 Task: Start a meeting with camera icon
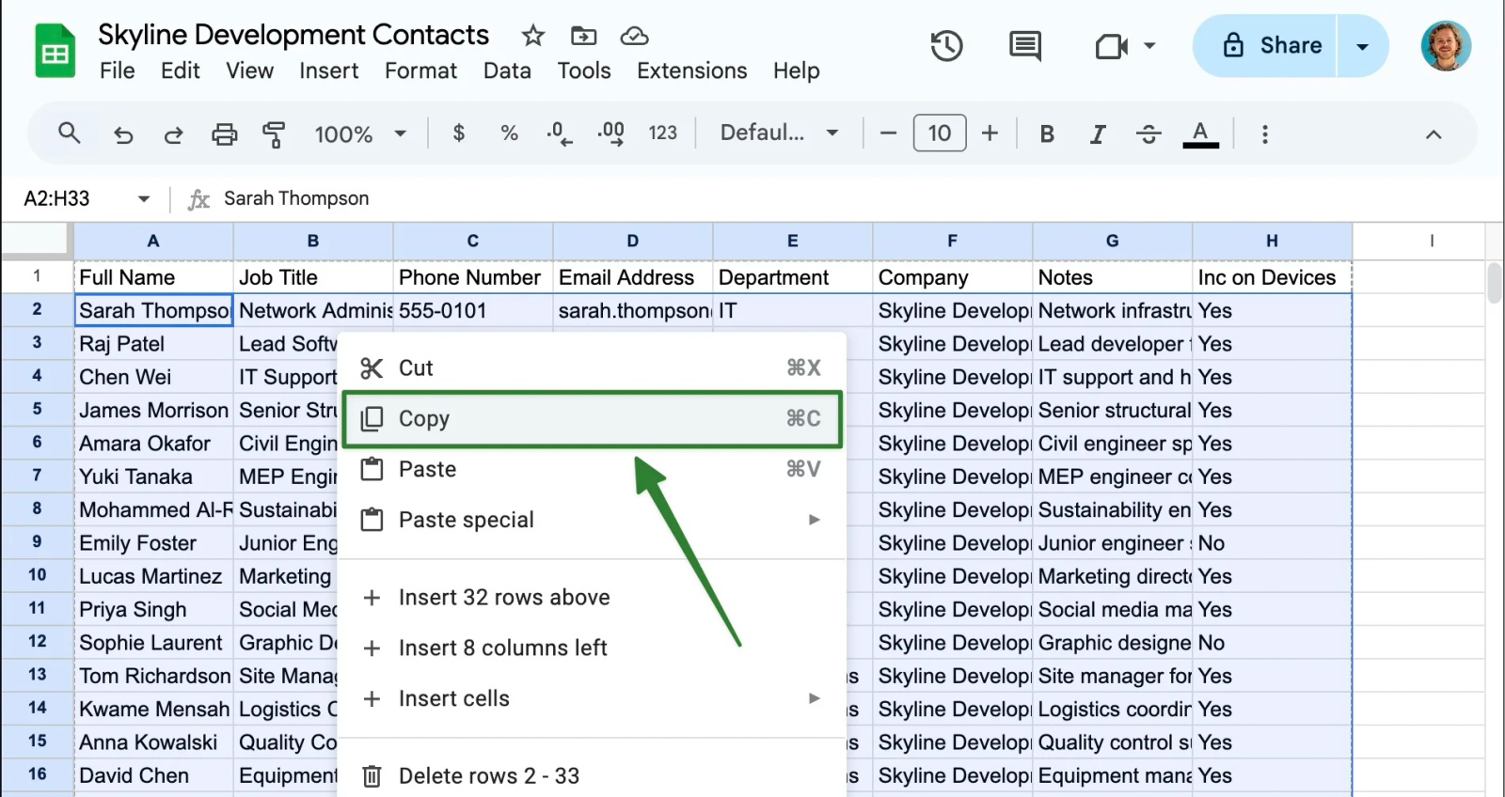tap(1111, 45)
